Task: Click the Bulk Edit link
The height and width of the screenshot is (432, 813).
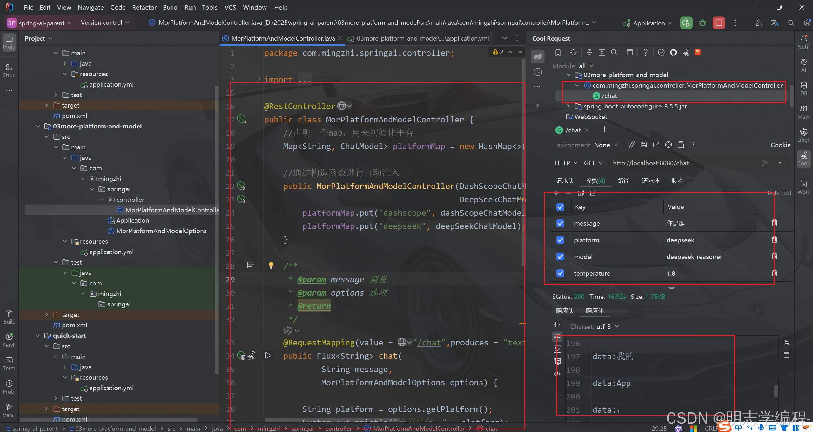Action: pos(779,193)
